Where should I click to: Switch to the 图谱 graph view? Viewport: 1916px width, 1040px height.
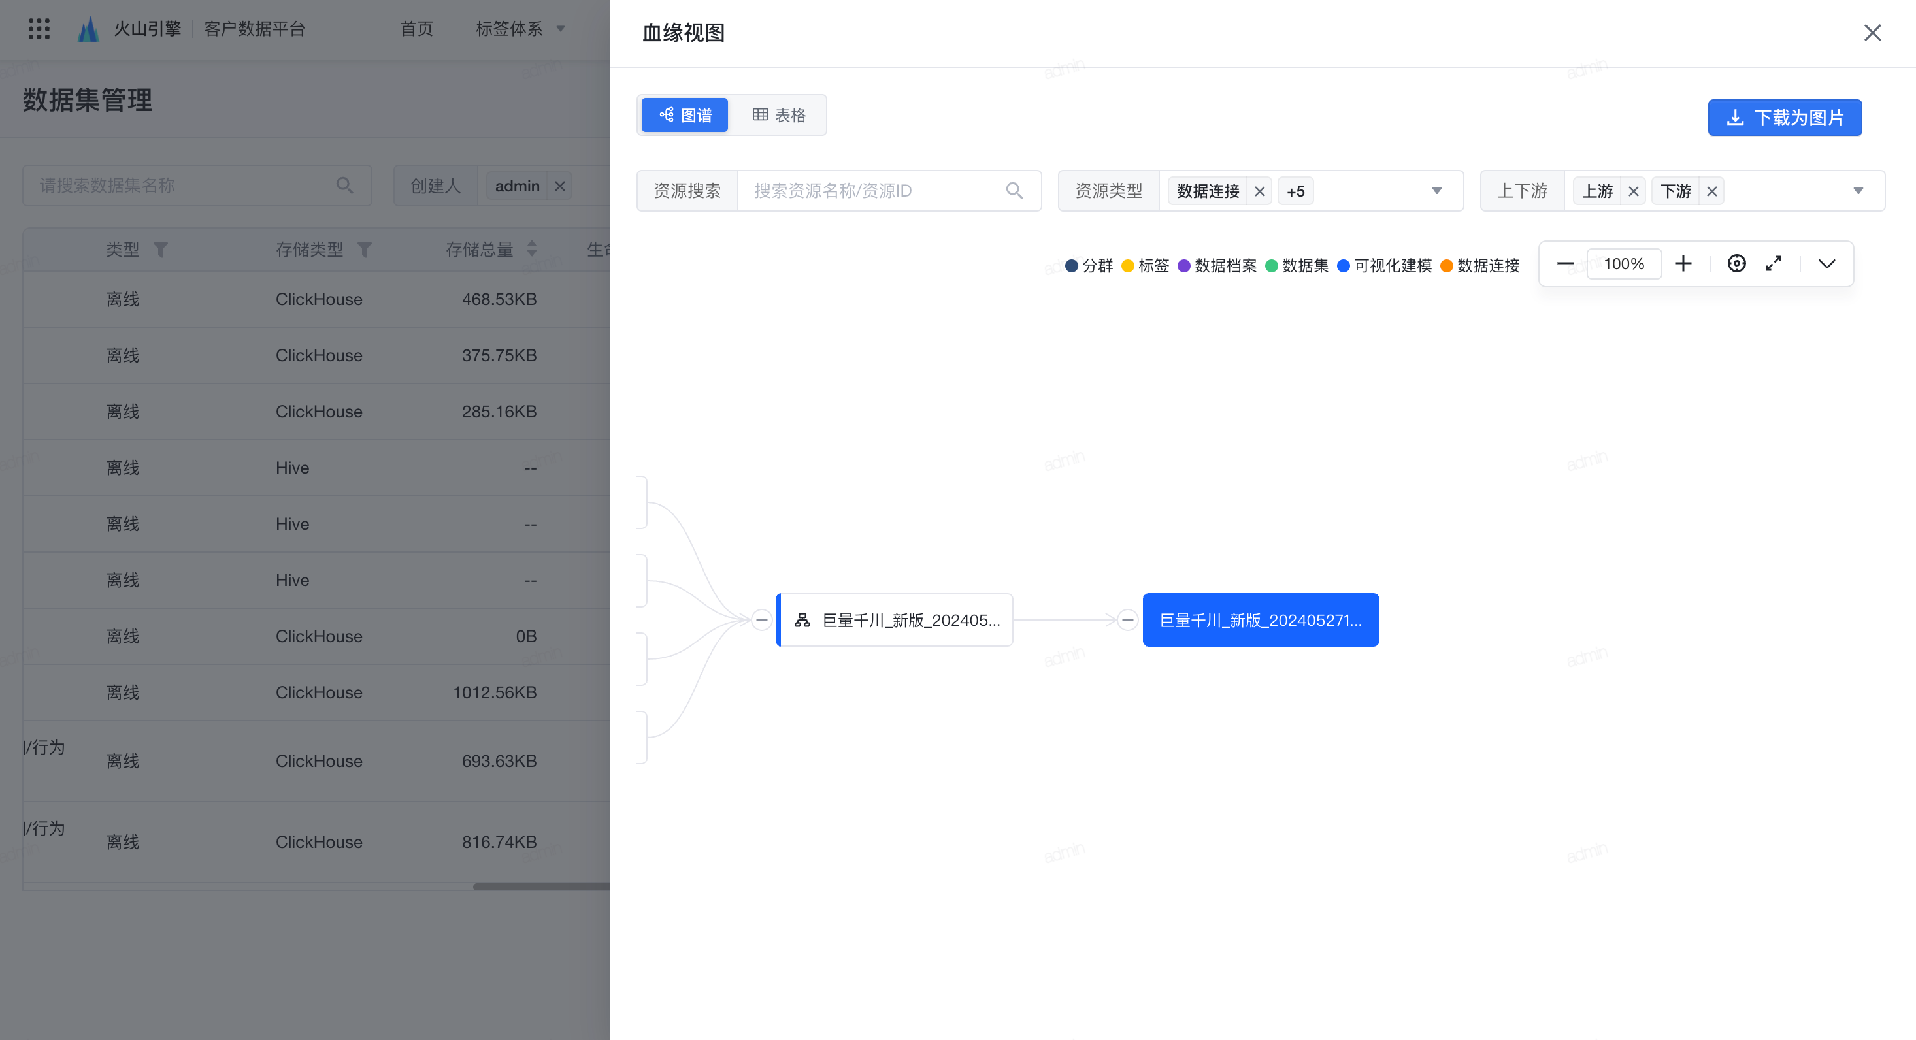tap(684, 115)
